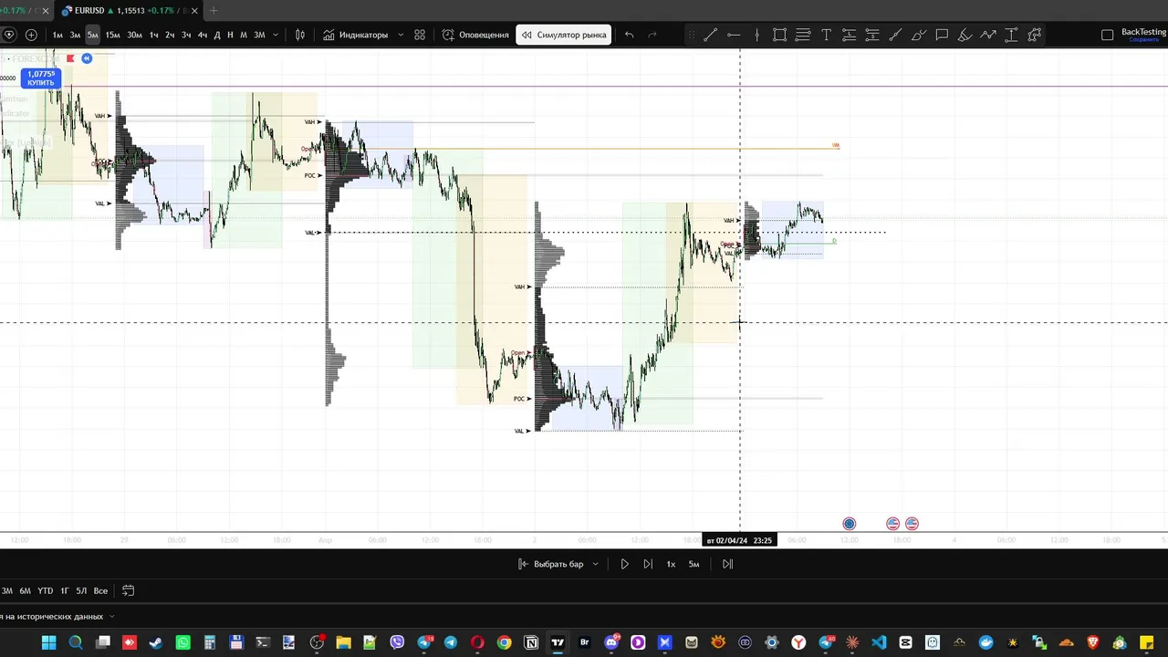Image resolution: width=1168 pixels, height=657 pixels.
Task: Set date range to YTD
Action: [45, 590]
